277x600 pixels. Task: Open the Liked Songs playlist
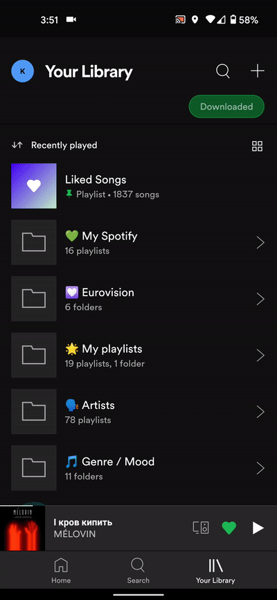coord(138,186)
